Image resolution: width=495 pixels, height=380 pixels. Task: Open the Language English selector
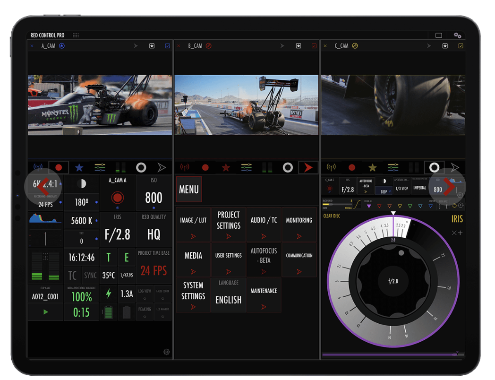229,295
